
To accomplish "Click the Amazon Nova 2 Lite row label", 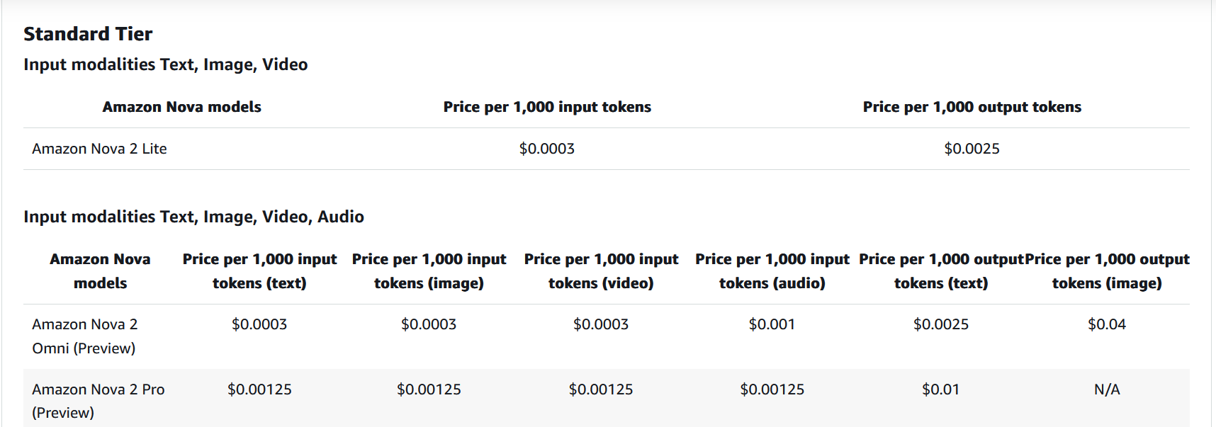I will (99, 149).
